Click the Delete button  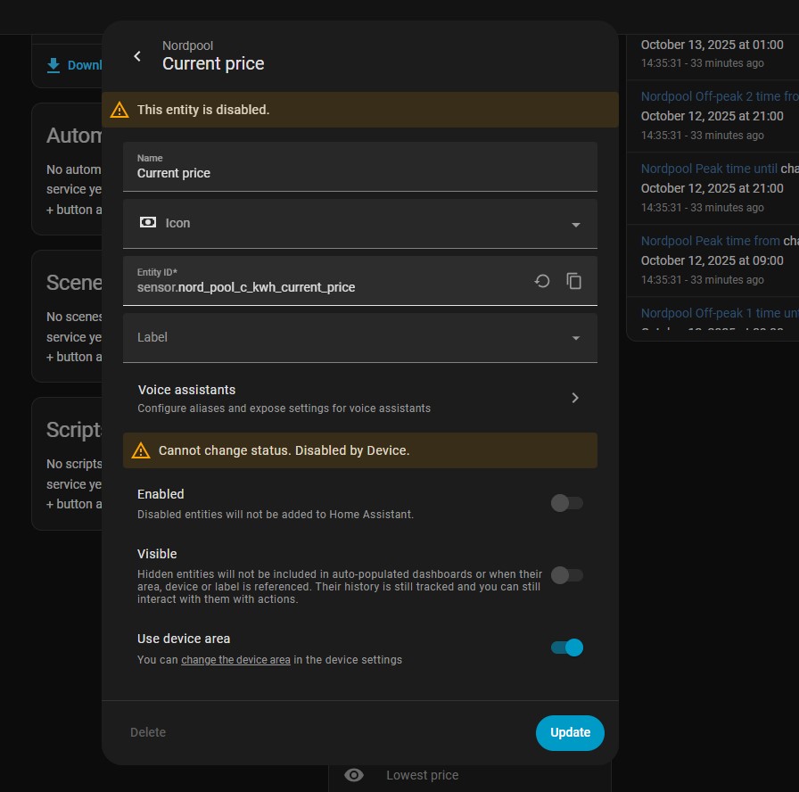coord(148,732)
